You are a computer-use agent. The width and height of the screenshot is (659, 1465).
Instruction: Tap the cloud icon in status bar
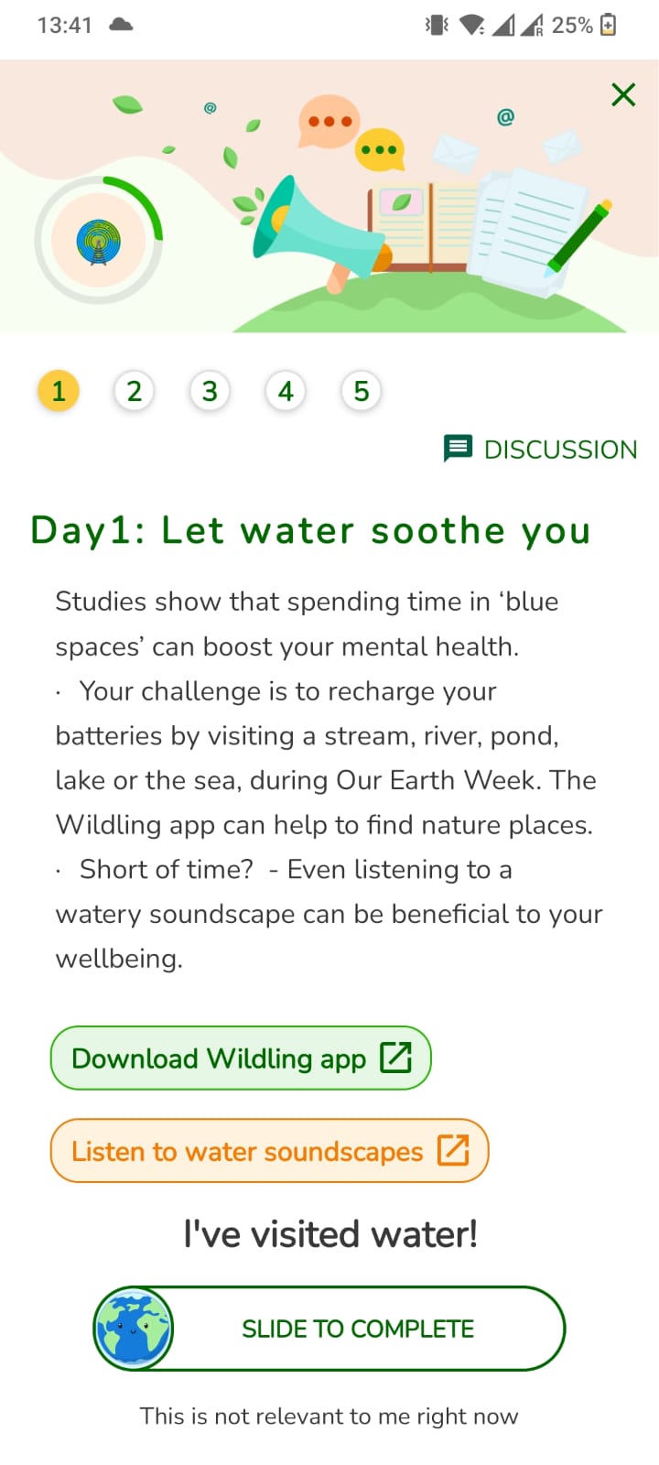(121, 25)
